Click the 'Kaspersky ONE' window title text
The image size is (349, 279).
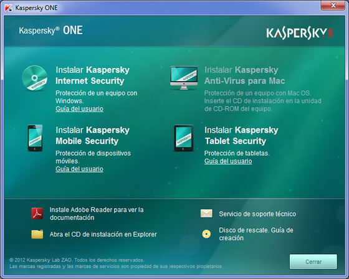pyautogui.click(x=37, y=8)
